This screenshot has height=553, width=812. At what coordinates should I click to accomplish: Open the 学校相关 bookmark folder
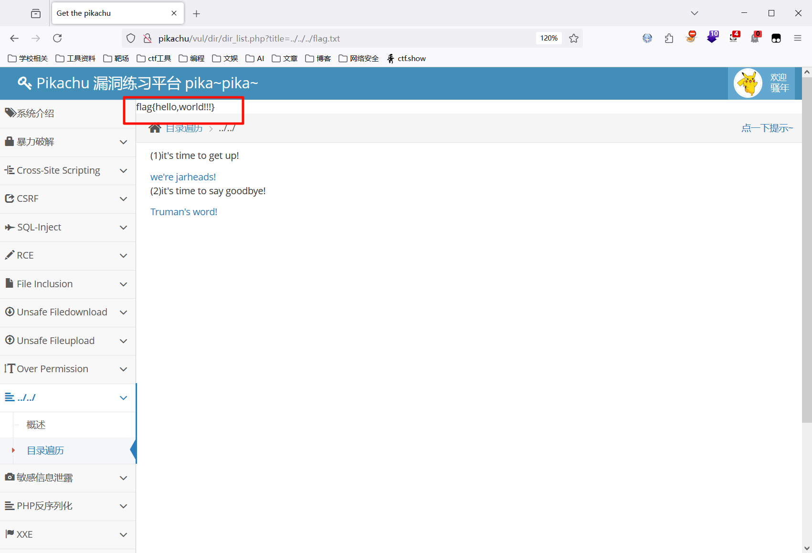pyautogui.click(x=28, y=58)
